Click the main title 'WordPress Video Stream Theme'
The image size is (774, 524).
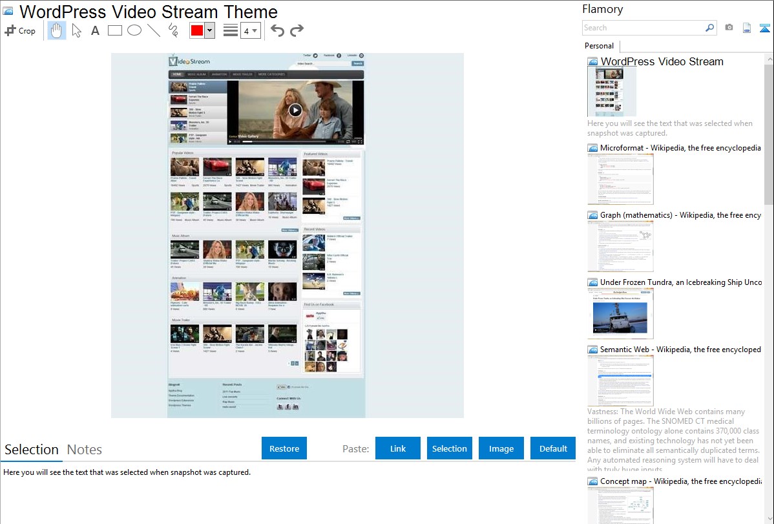click(x=149, y=12)
